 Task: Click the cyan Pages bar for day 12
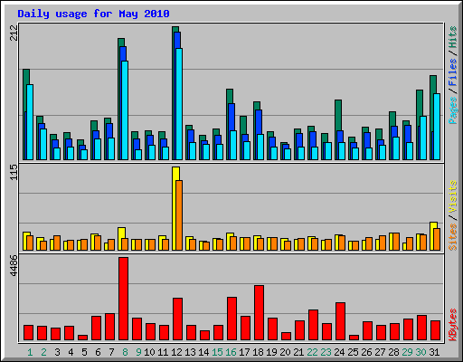179,104
